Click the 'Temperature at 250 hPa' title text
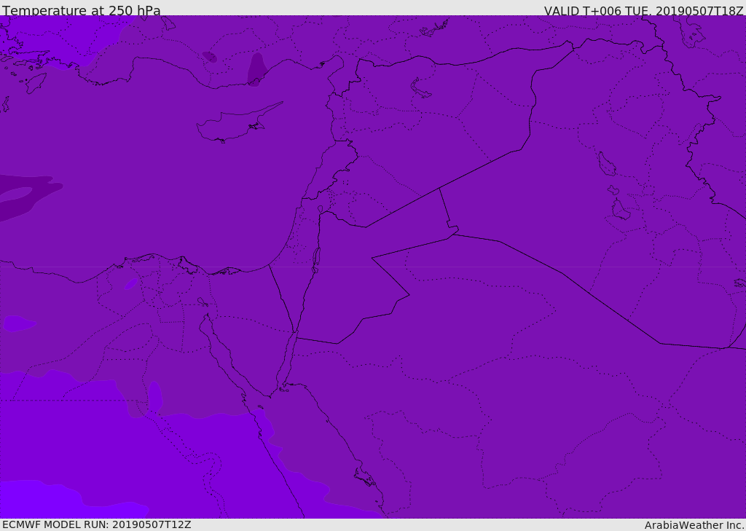Viewport: 746px width, 531px height. [81, 10]
